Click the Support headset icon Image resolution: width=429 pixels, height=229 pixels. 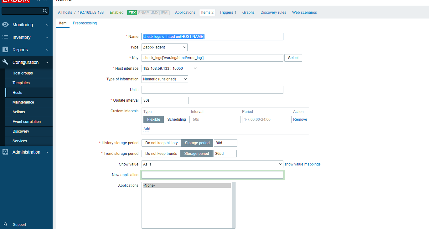[x=5, y=225]
